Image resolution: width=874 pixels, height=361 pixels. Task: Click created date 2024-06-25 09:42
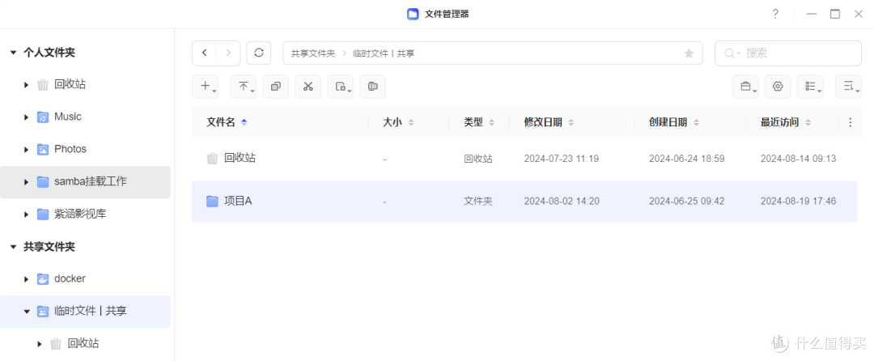click(x=687, y=201)
